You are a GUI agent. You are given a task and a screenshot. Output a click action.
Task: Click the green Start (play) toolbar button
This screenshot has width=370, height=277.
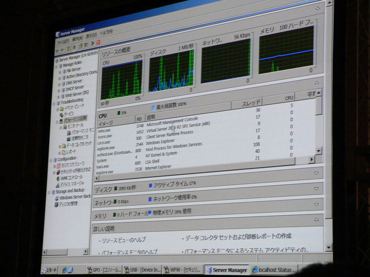pyautogui.click(x=93, y=43)
